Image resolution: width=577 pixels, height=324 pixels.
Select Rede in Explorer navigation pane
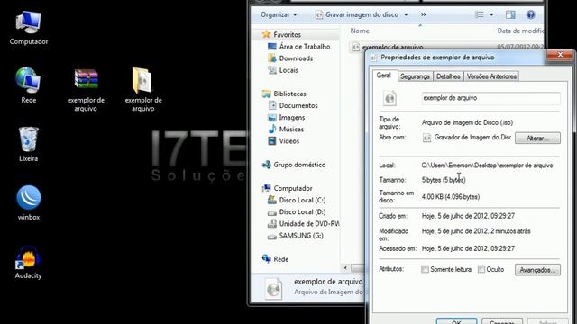click(275, 259)
